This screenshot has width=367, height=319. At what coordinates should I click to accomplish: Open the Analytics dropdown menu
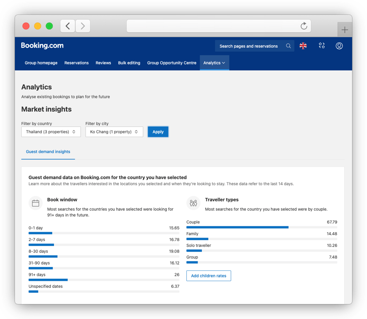[x=214, y=63]
